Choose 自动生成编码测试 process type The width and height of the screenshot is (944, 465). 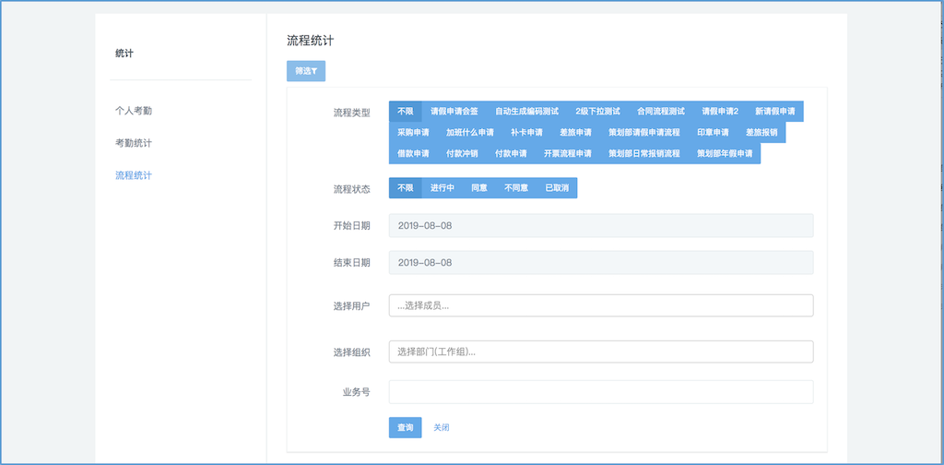(526, 112)
